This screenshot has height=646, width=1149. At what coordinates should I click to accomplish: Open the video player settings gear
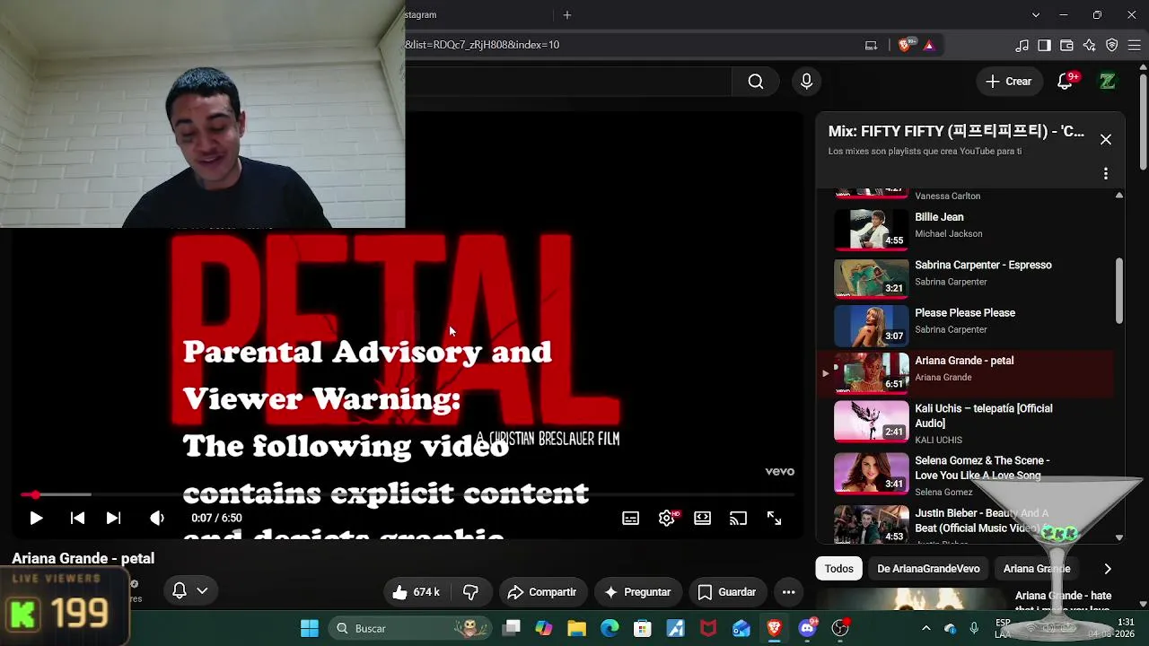[x=667, y=518]
